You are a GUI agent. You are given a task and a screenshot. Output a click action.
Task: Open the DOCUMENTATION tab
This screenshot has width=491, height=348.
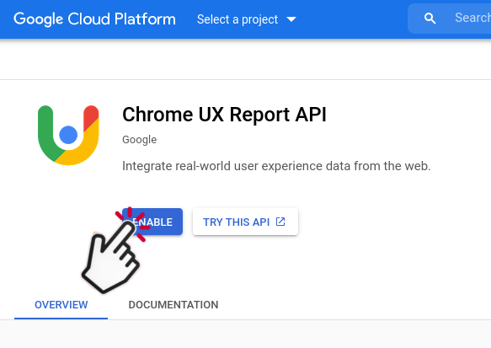[x=173, y=305]
